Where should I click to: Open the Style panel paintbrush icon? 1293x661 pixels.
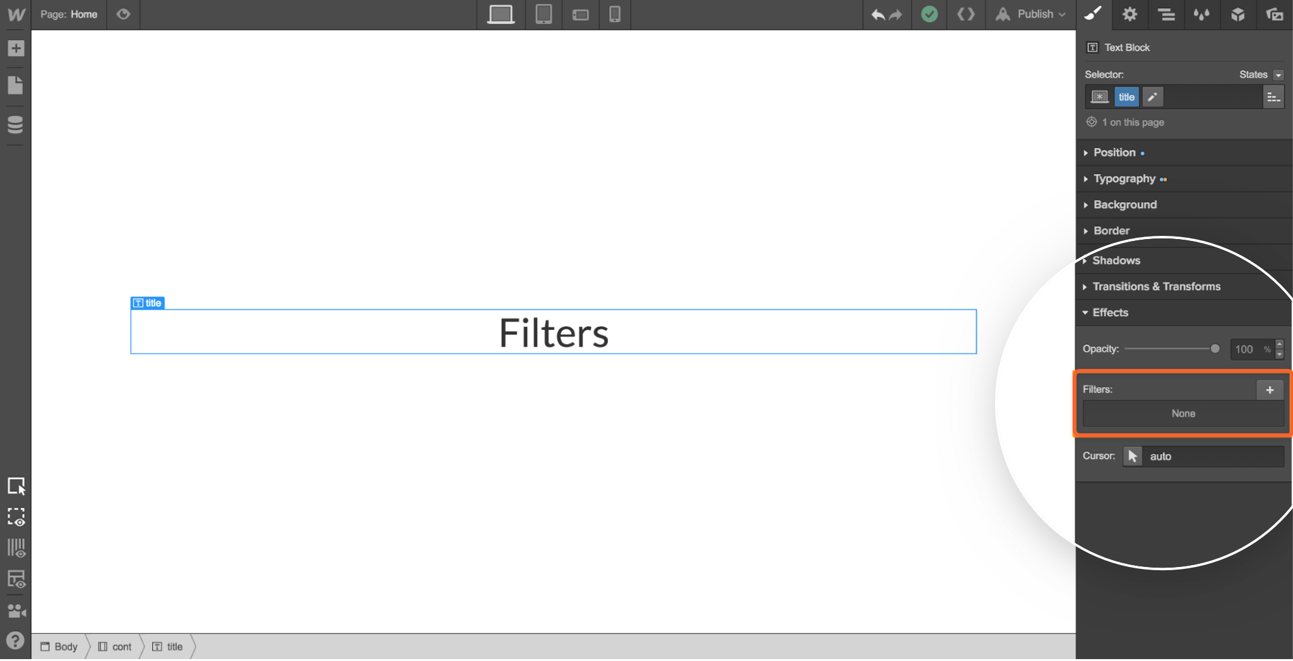pos(1093,15)
